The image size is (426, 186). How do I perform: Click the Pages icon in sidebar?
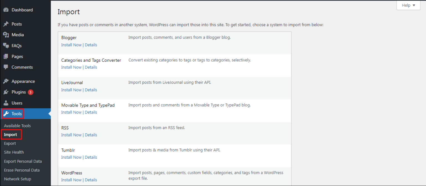tap(6, 56)
